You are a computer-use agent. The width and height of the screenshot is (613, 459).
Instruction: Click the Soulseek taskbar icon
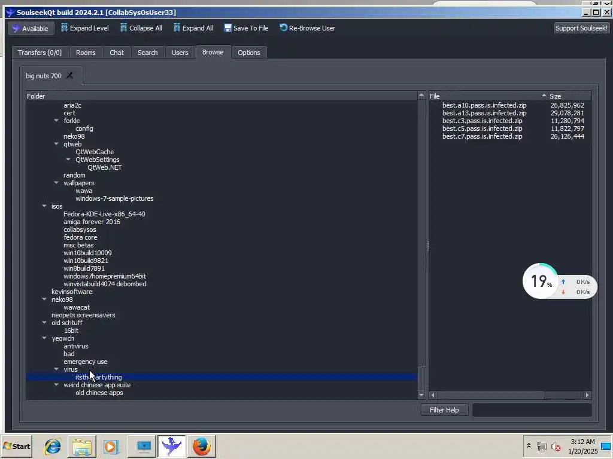172,446
